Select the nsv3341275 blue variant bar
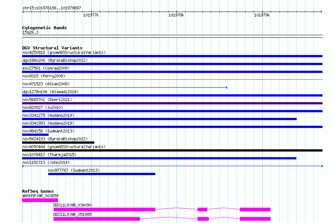The width and height of the screenshot is (333, 223). (159, 119)
